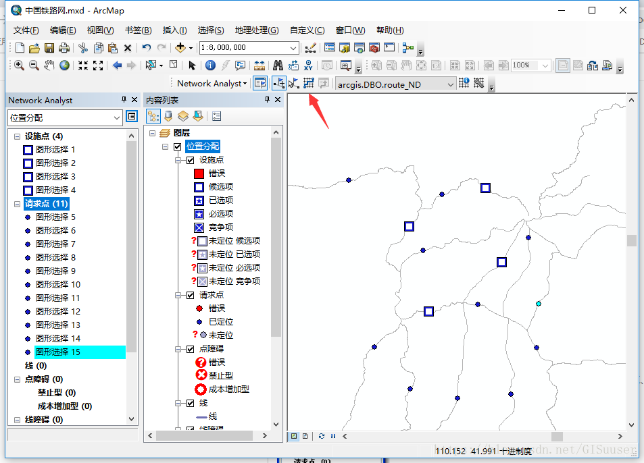644x463 pixels.
Task: Click List By Source icon
Action: pyautogui.click(x=168, y=117)
